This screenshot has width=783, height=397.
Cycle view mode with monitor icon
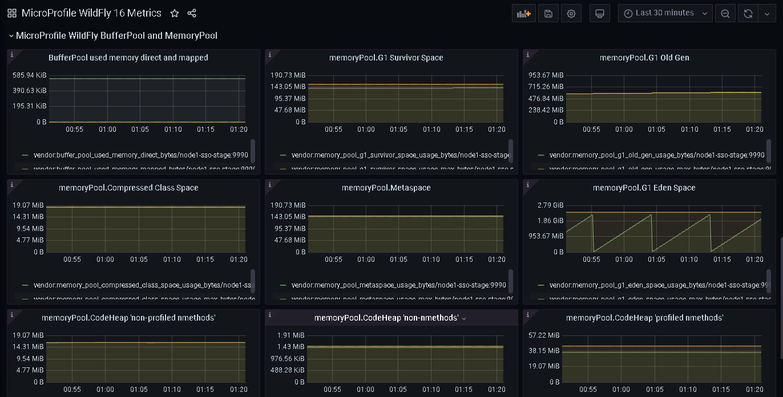pyautogui.click(x=599, y=13)
